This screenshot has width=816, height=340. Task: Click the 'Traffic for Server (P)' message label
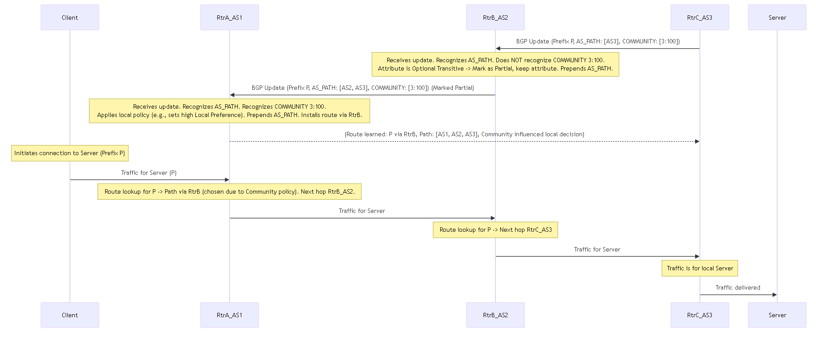[x=149, y=173]
